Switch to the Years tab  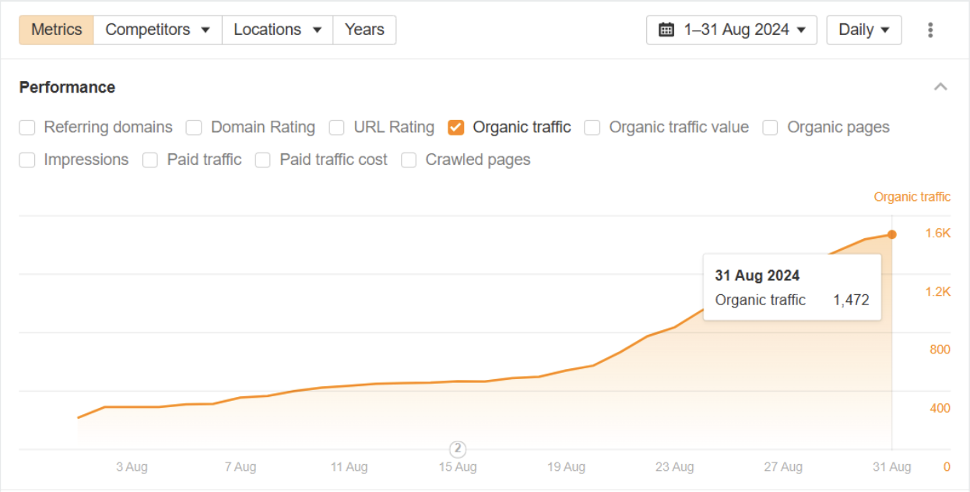coord(364,30)
